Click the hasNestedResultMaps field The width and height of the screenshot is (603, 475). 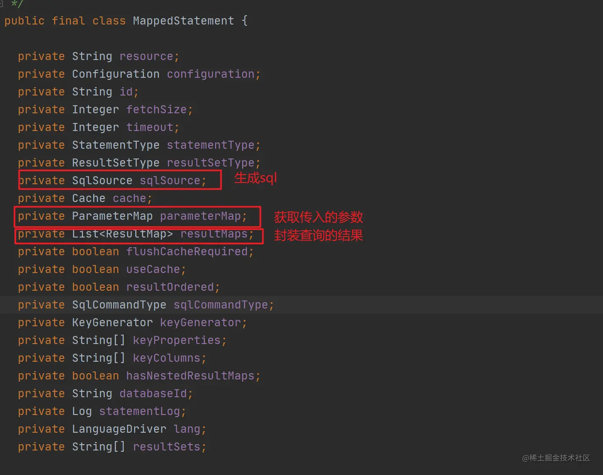point(190,376)
